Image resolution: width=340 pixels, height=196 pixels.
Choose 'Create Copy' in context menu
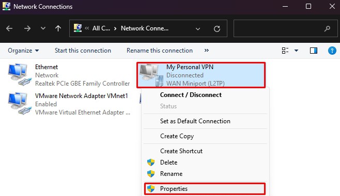pos(205,136)
